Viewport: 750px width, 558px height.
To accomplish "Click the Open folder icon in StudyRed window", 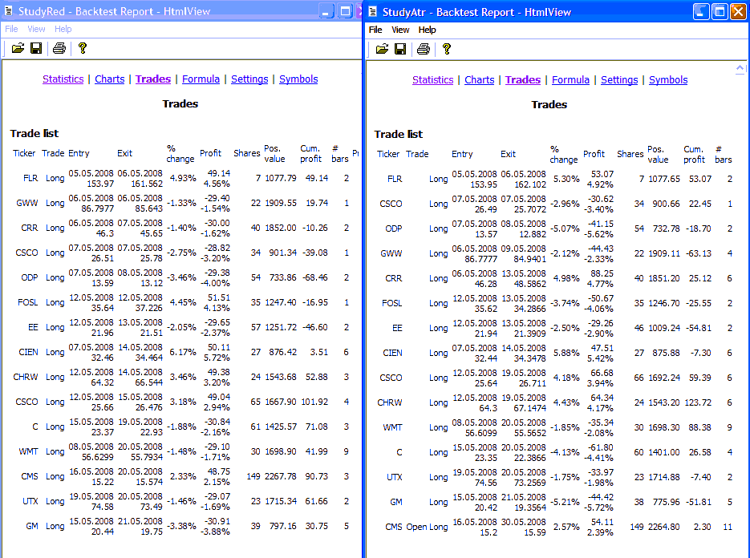I will click(x=18, y=48).
